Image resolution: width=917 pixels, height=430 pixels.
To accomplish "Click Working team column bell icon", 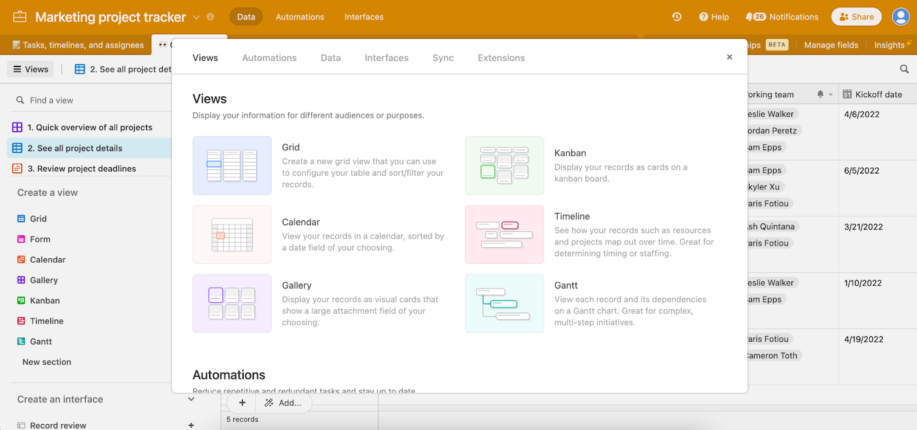I will point(820,94).
